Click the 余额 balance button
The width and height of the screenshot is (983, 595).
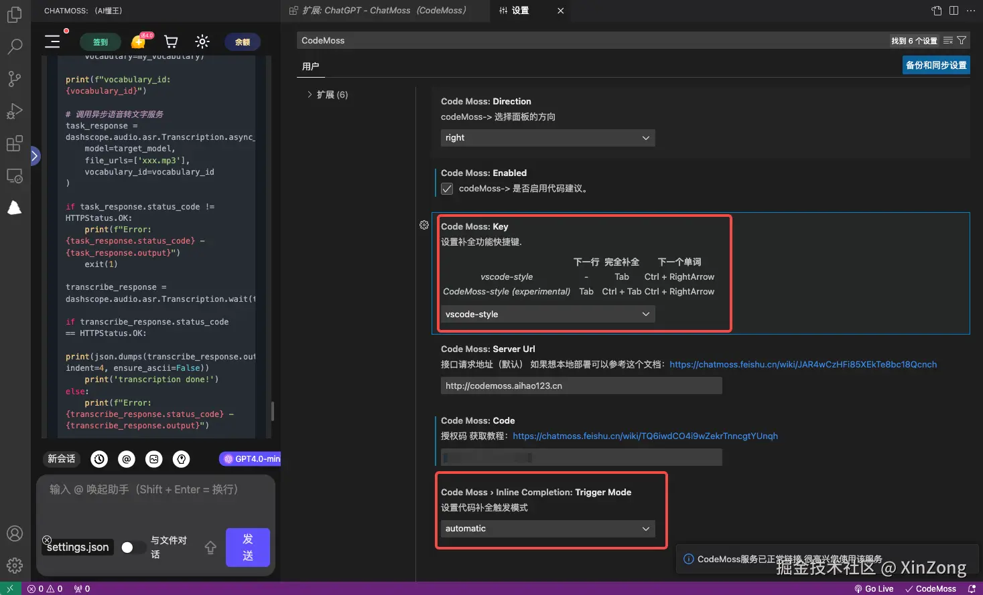point(243,42)
